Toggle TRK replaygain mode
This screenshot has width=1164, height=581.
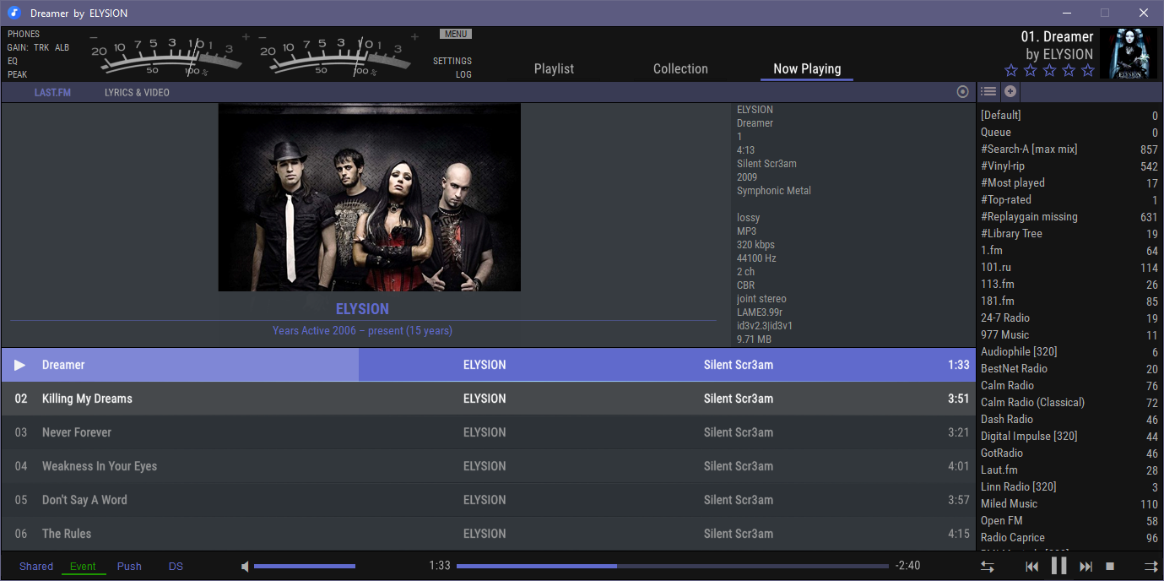pos(41,47)
